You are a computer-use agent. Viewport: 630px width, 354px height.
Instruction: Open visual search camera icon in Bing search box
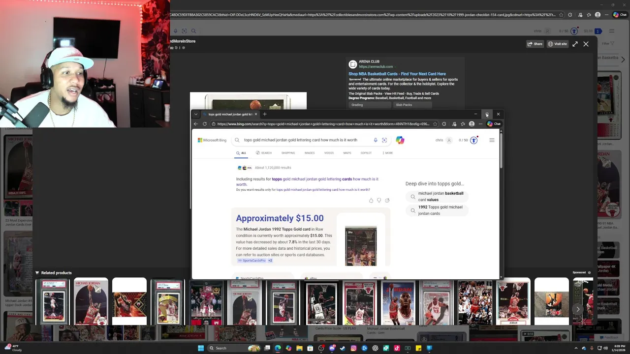(x=384, y=140)
